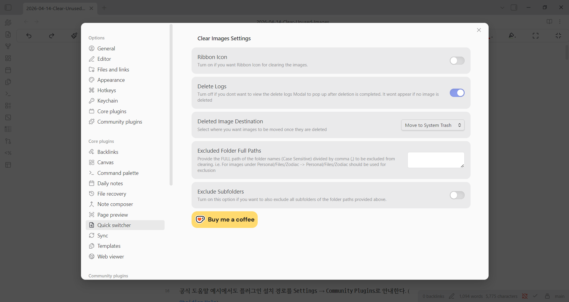Click the Buy me a coffee button
The image size is (569, 302).
(x=224, y=220)
